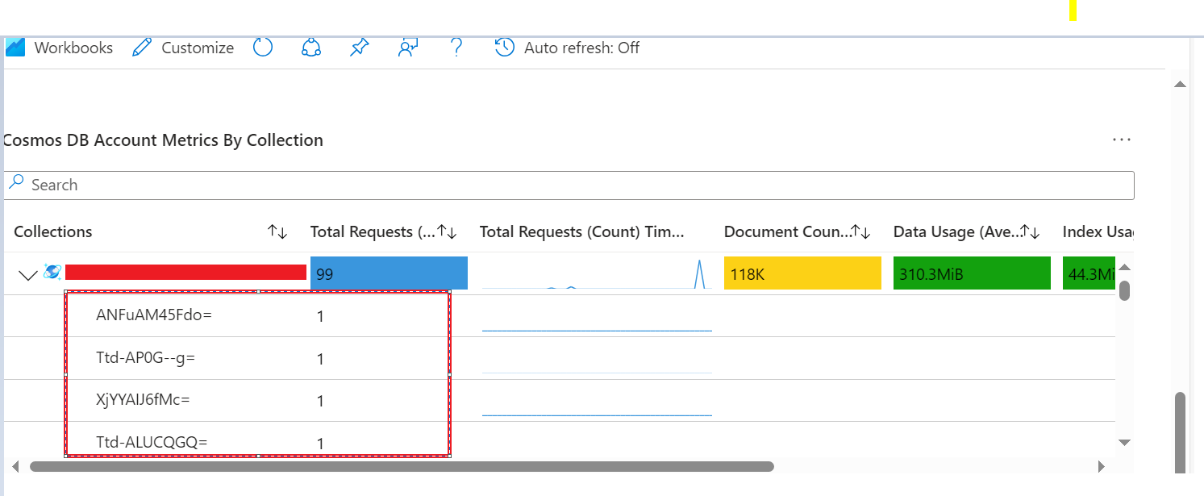The image size is (1204, 496).
Task: Open the ellipsis menu for the metrics widget
Action: pos(1122,140)
